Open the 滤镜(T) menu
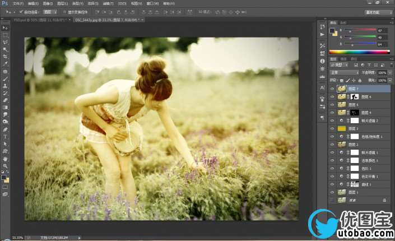The width and height of the screenshot is (395, 241). (108, 3)
